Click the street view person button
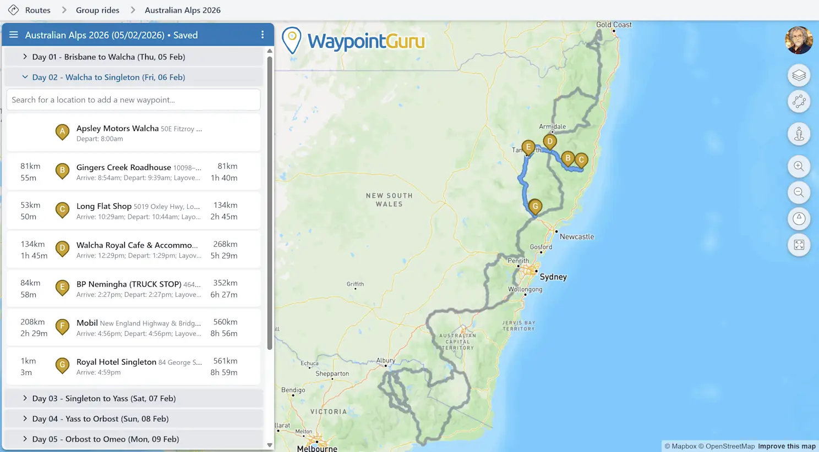The width and height of the screenshot is (819, 452). tap(799, 134)
